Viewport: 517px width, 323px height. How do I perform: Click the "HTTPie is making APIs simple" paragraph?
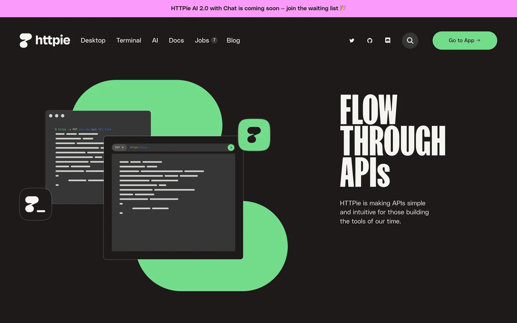pos(385,212)
